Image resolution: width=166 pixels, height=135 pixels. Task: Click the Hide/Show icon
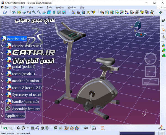coord(59,12)
